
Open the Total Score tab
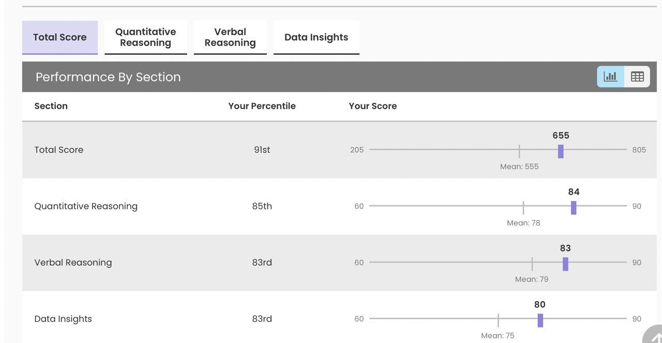pyautogui.click(x=60, y=37)
